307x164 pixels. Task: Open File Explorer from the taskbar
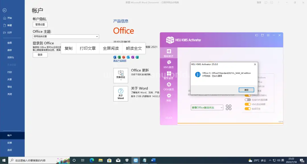pos(101,161)
